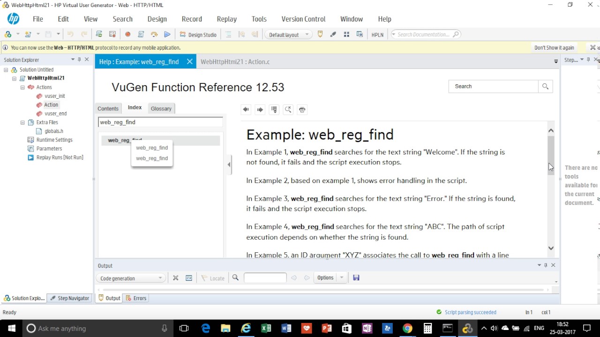Click the help Forward arrow button
The image size is (600, 337).
(260, 110)
